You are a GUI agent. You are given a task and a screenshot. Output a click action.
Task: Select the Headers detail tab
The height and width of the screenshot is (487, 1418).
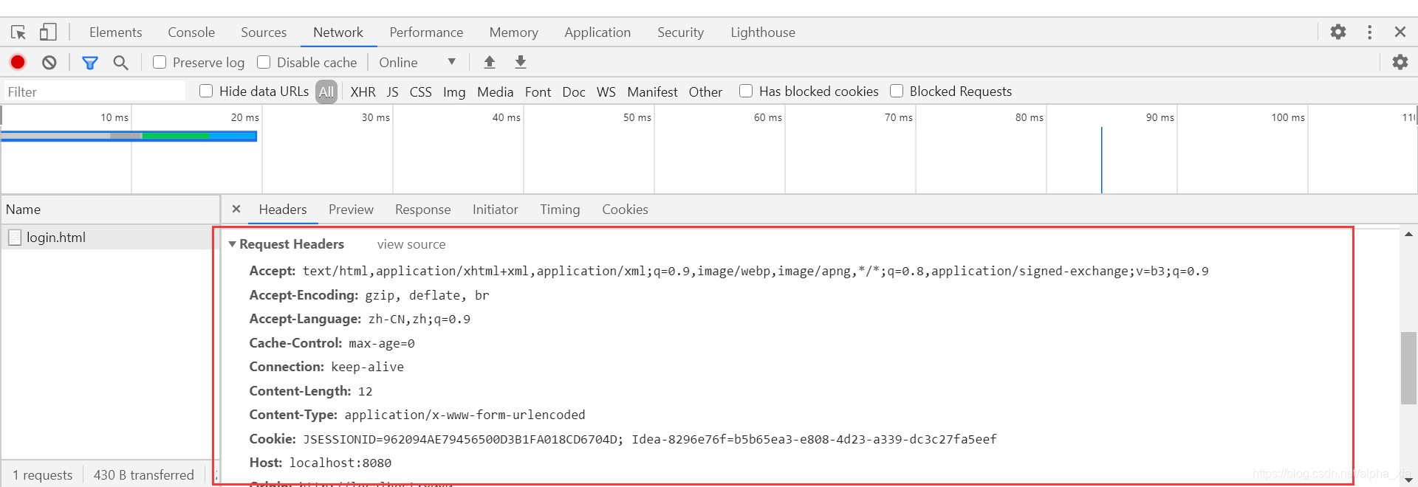[x=283, y=210]
